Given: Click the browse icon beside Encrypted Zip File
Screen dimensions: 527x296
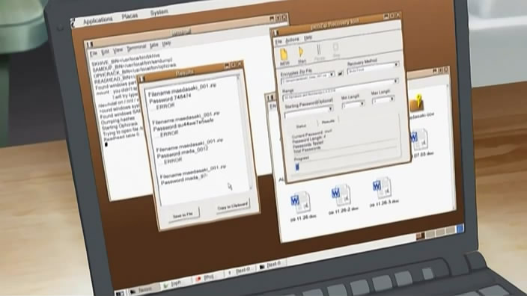Looking at the screenshot, I should point(340,73).
